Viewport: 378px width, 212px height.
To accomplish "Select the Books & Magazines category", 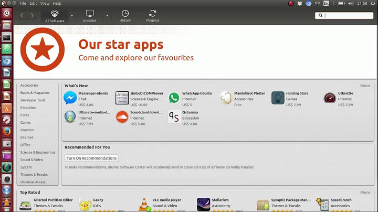I will pyautogui.click(x=35, y=93).
